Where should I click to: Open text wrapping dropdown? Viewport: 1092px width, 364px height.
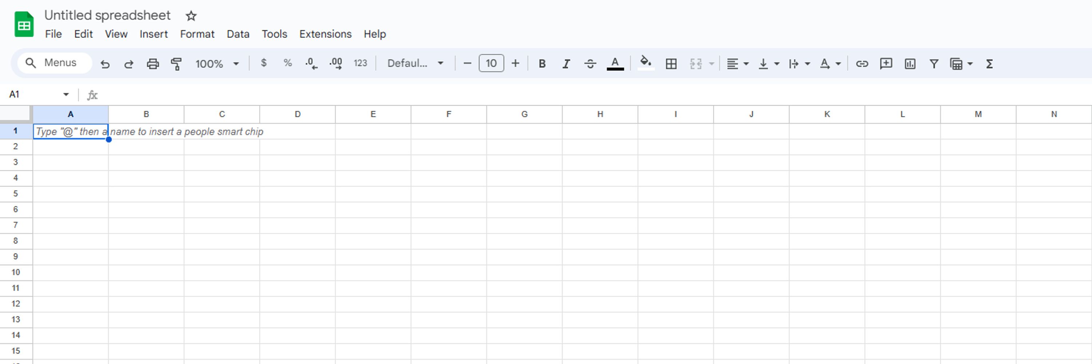799,64
